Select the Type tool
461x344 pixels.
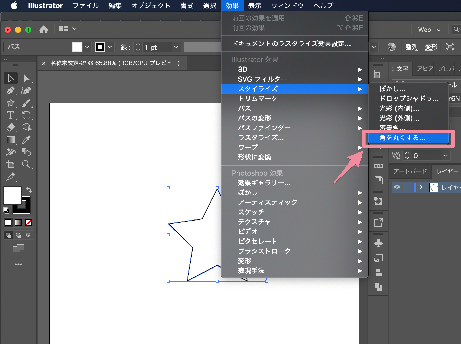coord(11,115)
